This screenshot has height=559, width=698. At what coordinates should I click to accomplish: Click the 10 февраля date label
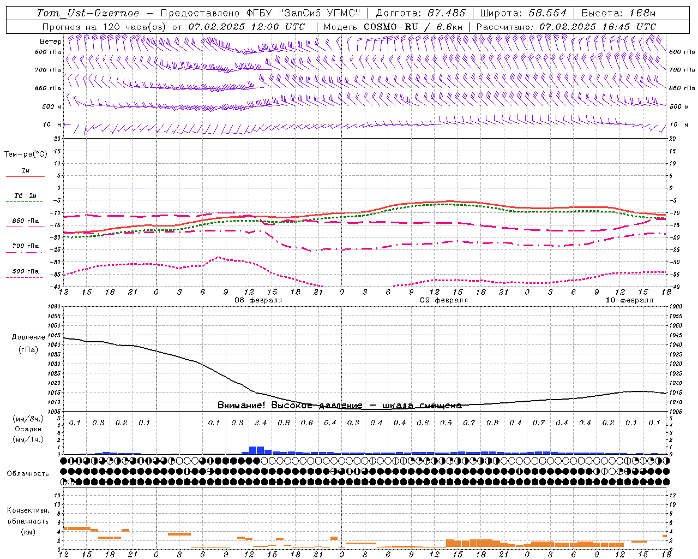pyautogui.click(x=629, y=300)
